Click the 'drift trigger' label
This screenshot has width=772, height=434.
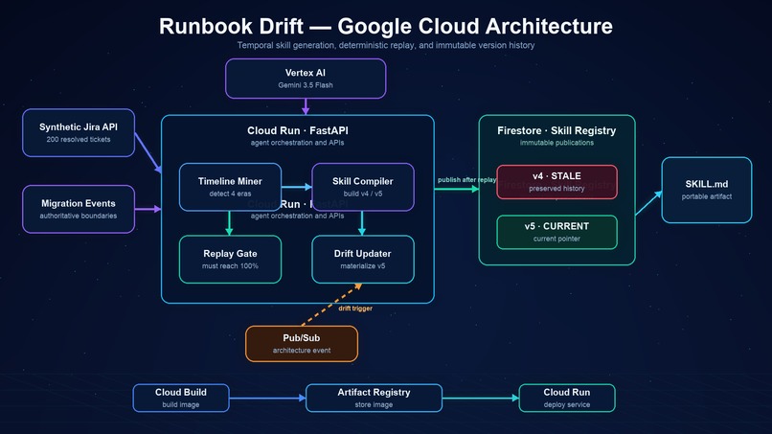coord(355,308)
